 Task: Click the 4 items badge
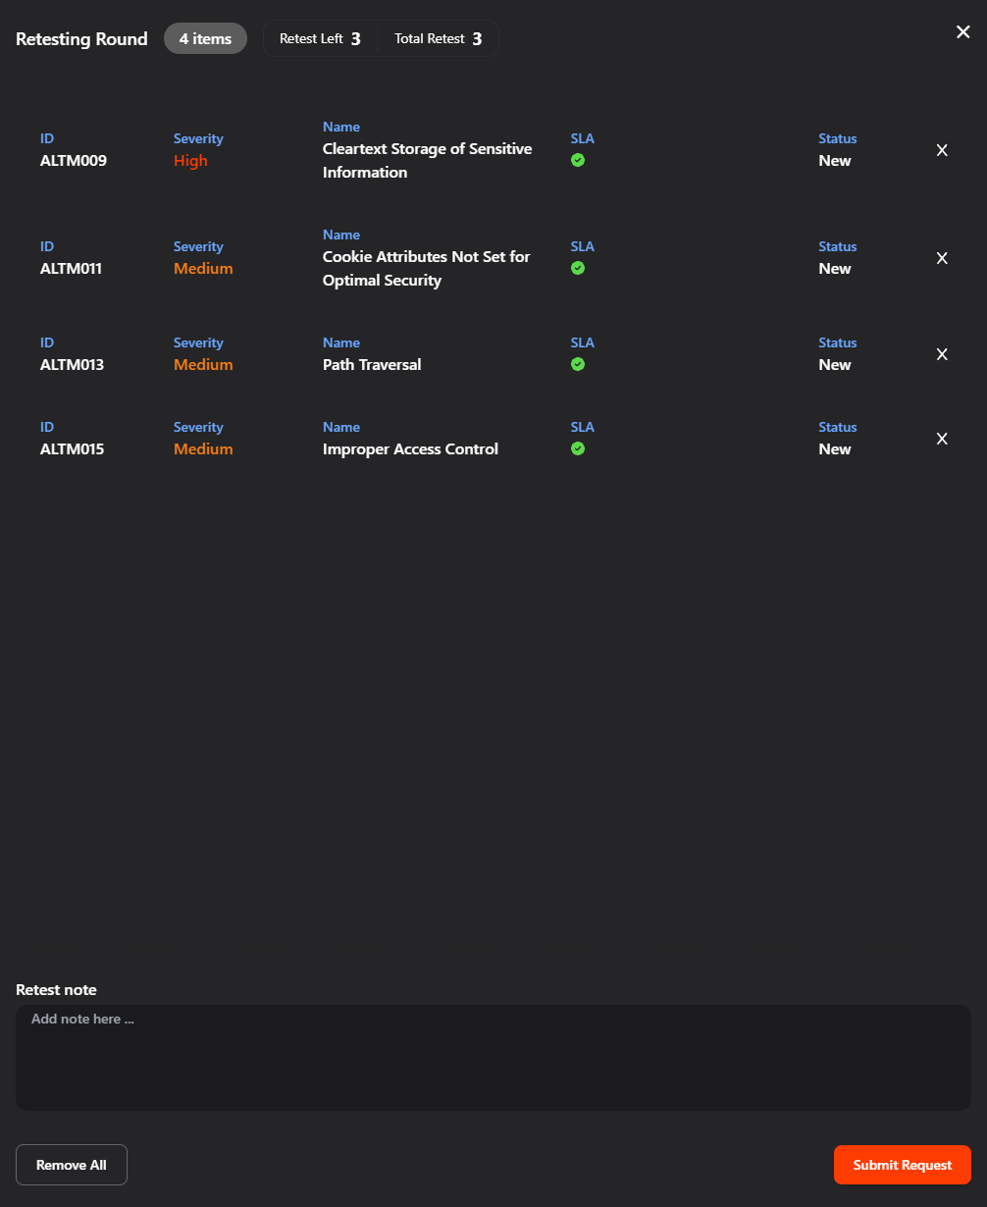(205, 39)
